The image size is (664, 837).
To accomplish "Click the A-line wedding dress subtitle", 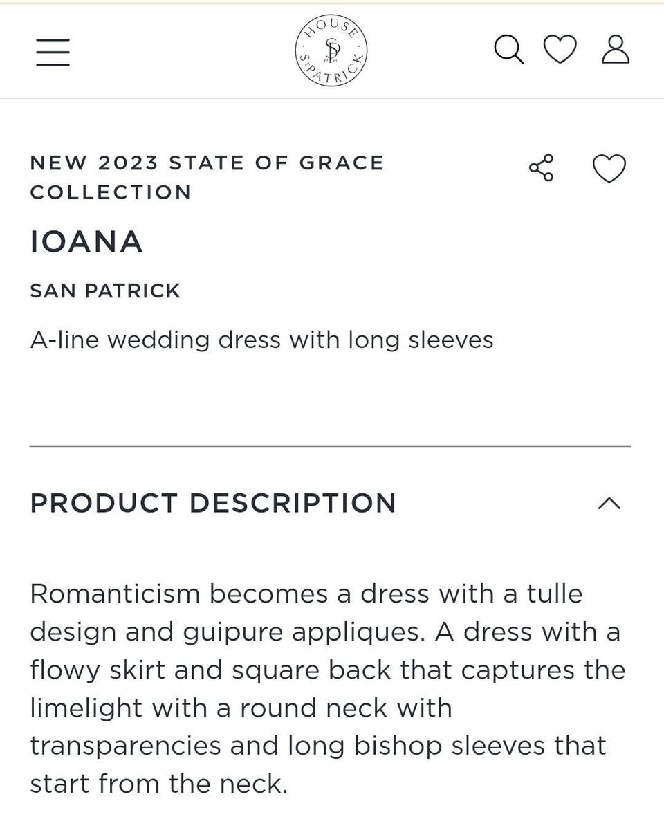I will coord(261,340).
